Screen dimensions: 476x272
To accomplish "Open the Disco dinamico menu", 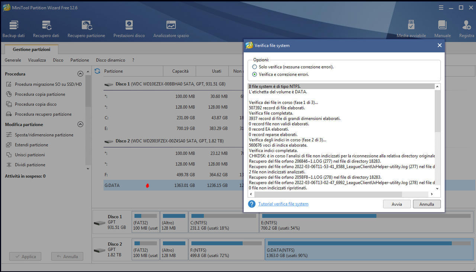I will coord(110,60).
